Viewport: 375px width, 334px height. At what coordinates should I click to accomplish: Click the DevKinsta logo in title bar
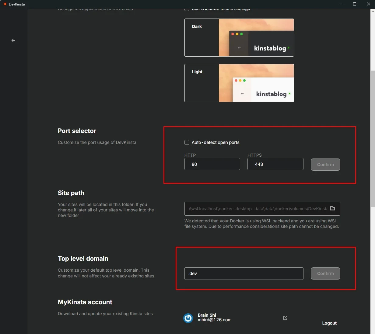[x=5, y=4]
